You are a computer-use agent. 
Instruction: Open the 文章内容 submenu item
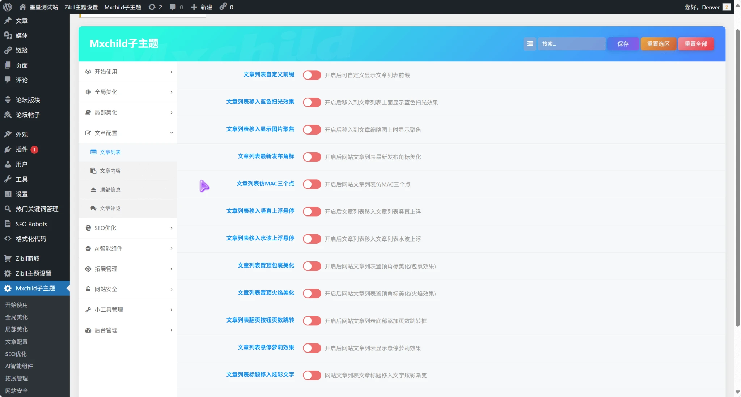coord(110,171)
